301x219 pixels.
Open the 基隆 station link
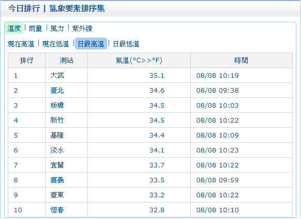click(x=57, y=135)
